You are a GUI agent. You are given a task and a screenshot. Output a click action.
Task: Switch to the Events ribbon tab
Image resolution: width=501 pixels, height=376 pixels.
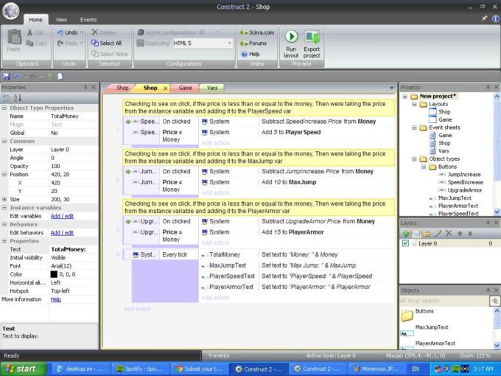pos(88,20)
